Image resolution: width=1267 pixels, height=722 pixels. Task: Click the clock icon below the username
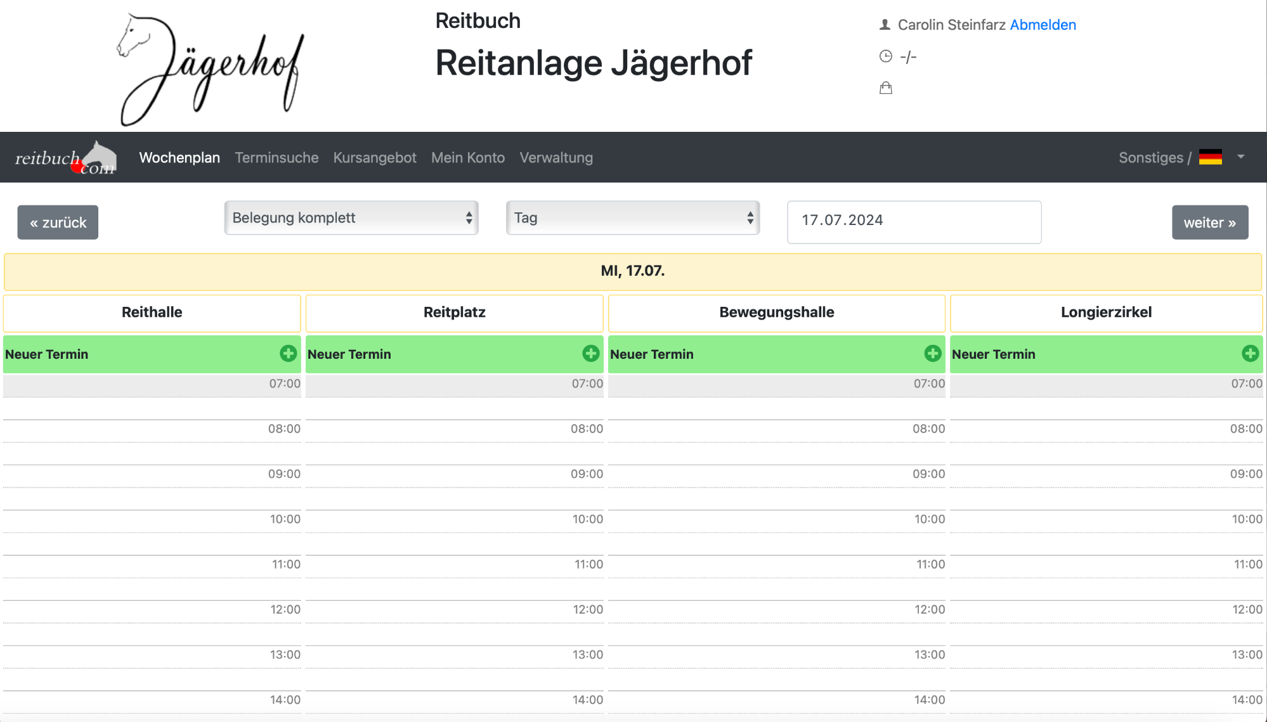point(886,56)
